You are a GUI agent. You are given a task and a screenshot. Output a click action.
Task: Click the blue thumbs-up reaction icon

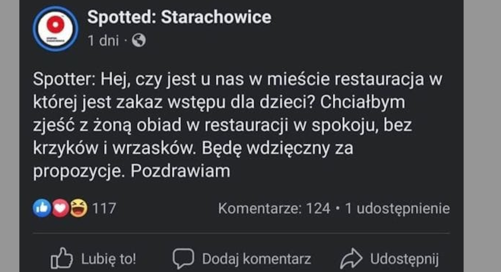(41, 208)
